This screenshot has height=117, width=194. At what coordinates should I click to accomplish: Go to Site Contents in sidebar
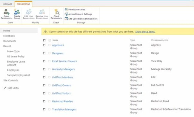click(11, 80)
